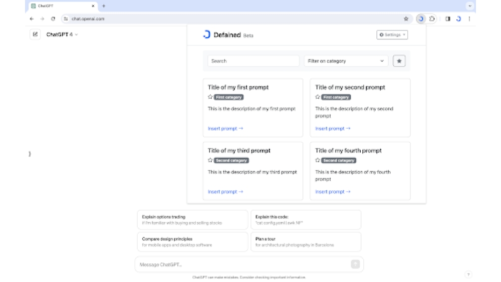Click the Defained logo in popup header

pyautogui.click(x=207, y=35)
